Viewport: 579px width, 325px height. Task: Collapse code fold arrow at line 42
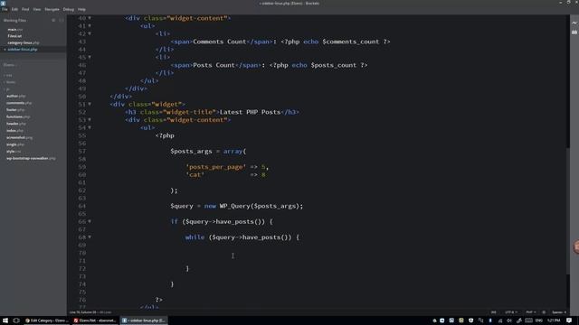tap(90, 33)
